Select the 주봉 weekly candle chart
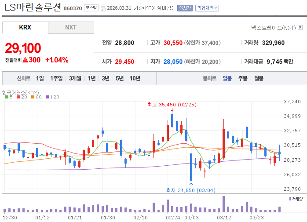This screenshot has width=307, height=222. [x=243, y=79]
